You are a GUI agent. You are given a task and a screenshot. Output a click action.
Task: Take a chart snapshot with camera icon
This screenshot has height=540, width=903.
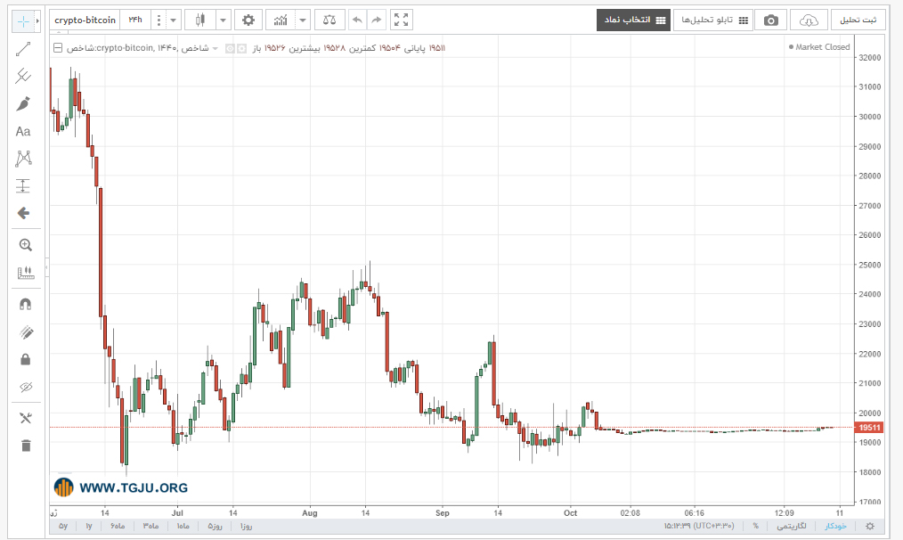(x=770, y=20)
